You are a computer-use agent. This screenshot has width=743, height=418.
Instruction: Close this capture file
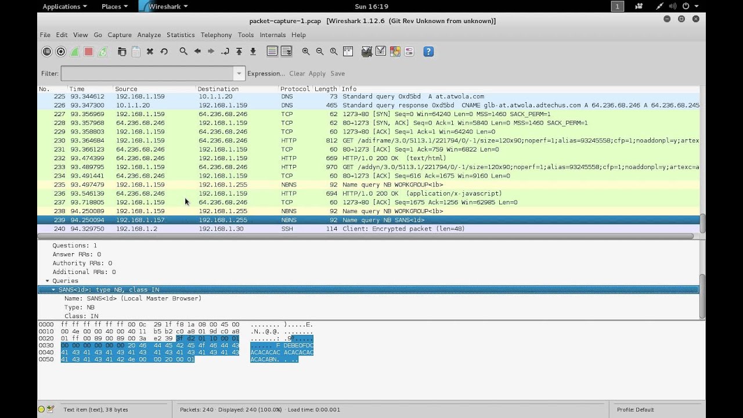pos(150,52)
